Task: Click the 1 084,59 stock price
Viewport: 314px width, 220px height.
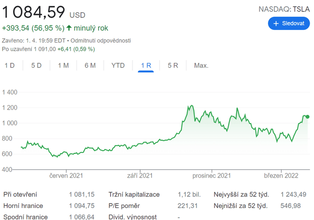Action: [33, 11]
